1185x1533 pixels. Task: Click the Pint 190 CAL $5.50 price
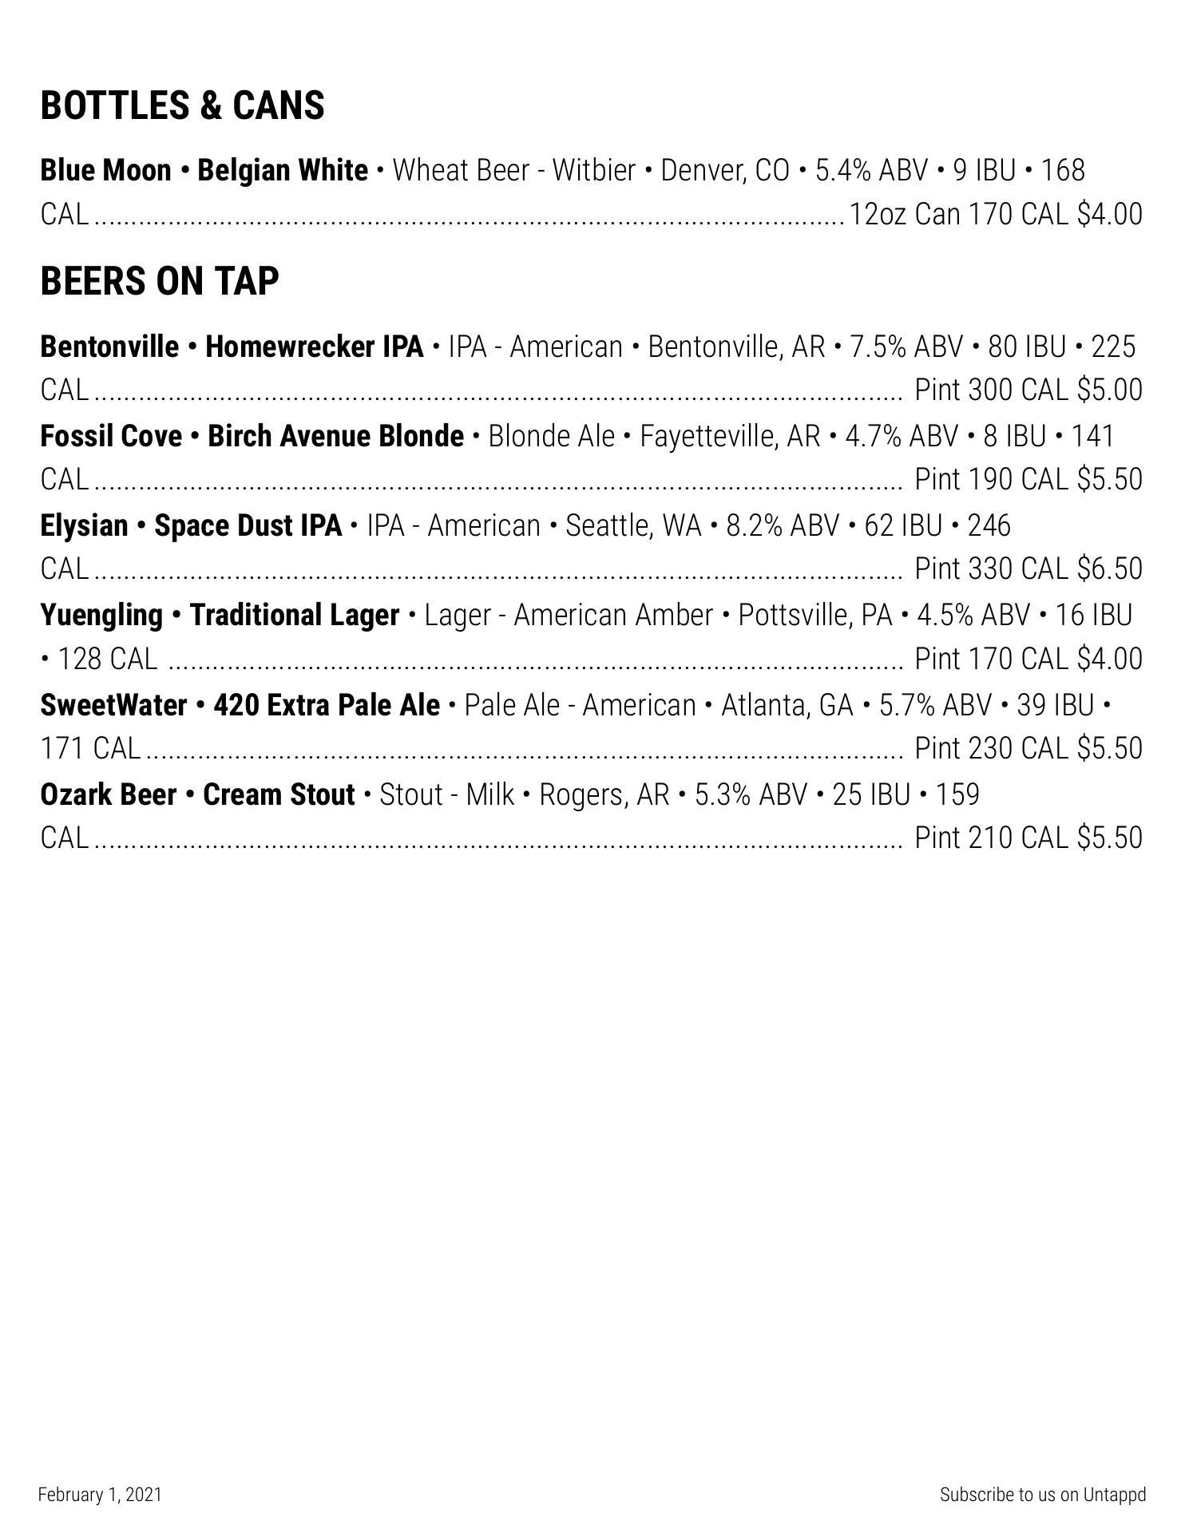tap(1028, 480)
